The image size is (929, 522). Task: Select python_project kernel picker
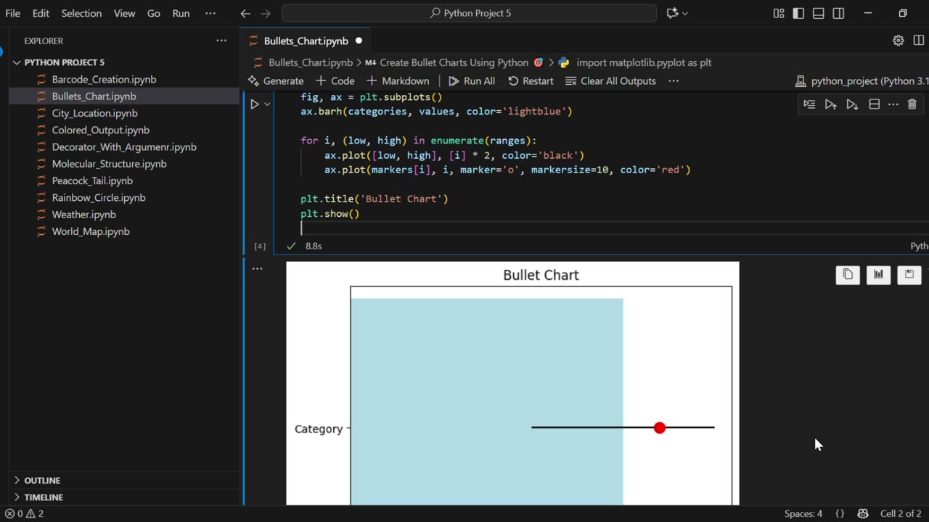pos(862,80)
